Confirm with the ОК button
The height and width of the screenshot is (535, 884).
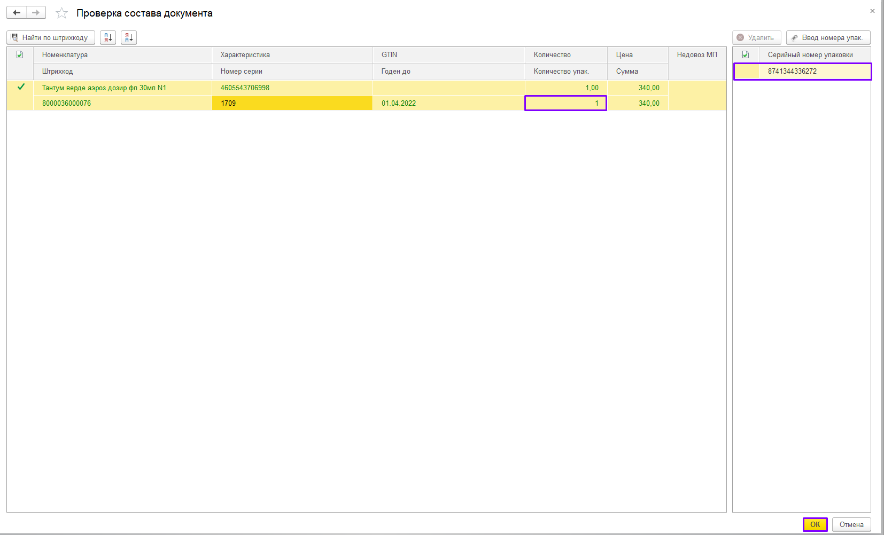(x=815, y=524)
